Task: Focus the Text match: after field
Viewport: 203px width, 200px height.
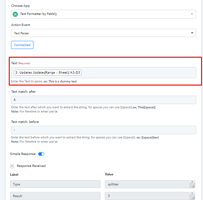Action: click(x=103, y=100)
